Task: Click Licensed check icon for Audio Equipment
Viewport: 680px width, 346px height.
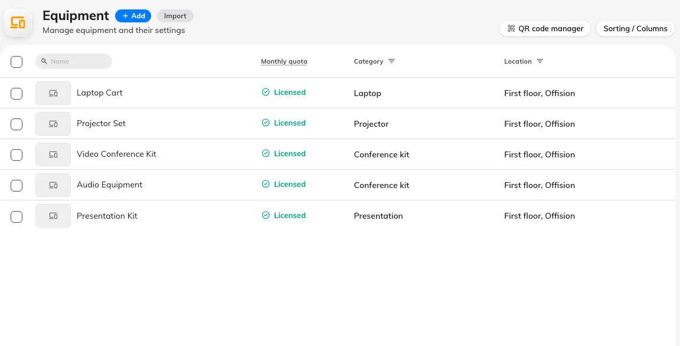Action: 266,184
